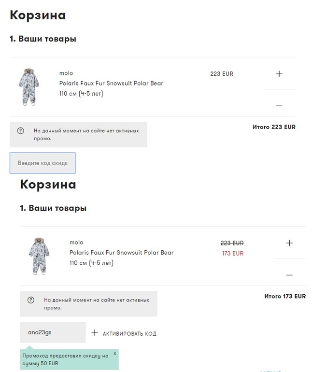This screenshot has height=372, width=312.
Task: Close the green promo code discount tooltip
Action: [115, 354]
